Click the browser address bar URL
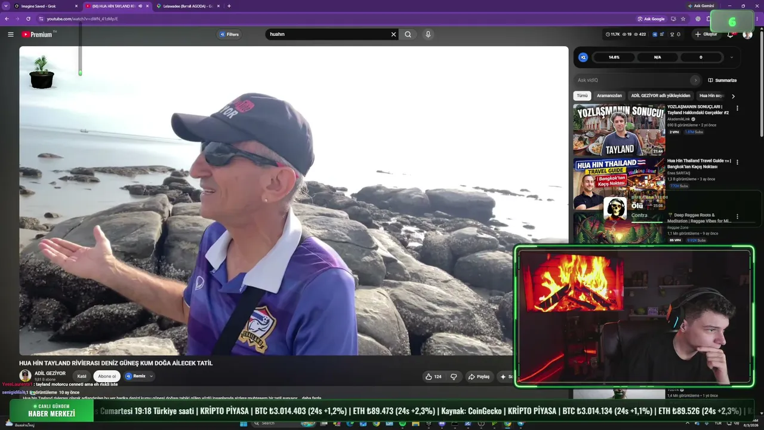Viewport: 764px width, 430px height. [82, 19]
